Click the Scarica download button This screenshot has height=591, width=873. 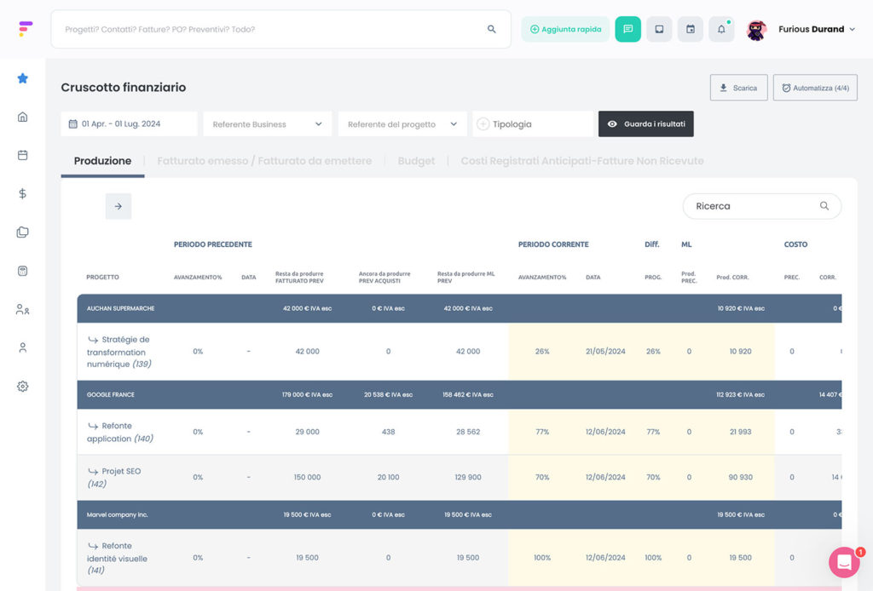(739, 88)
